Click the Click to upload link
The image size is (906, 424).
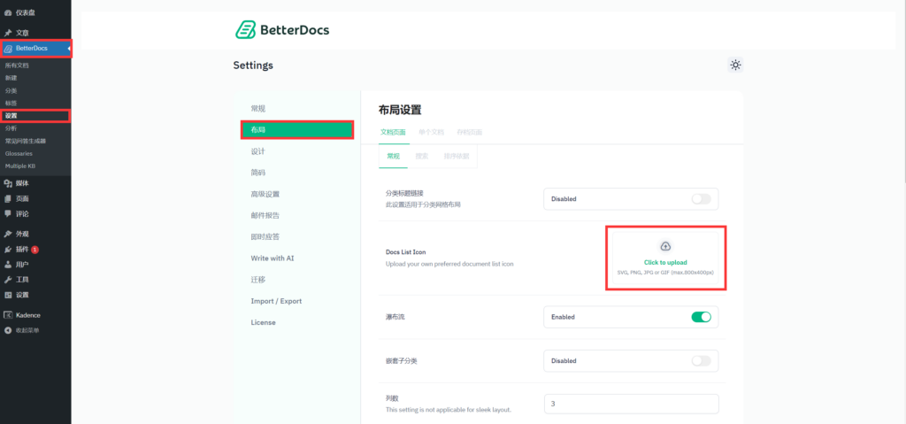click(x=665, y=263)
